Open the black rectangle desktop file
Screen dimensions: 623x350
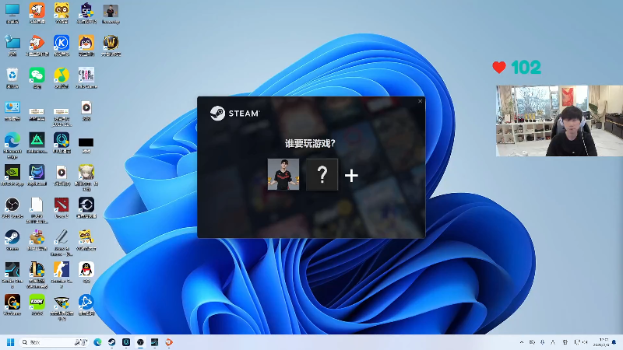[86, 145]
